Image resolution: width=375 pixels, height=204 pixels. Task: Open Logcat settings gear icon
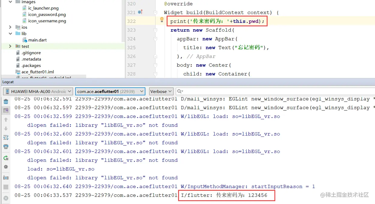coord(6,167)
